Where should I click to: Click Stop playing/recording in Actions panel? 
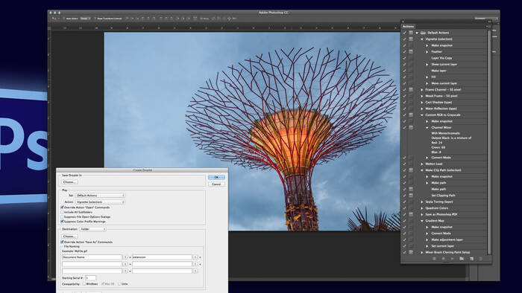[x=434, y=259]
